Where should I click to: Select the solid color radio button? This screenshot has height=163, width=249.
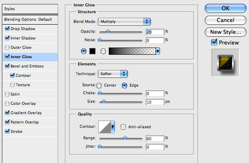pos(84,51)
